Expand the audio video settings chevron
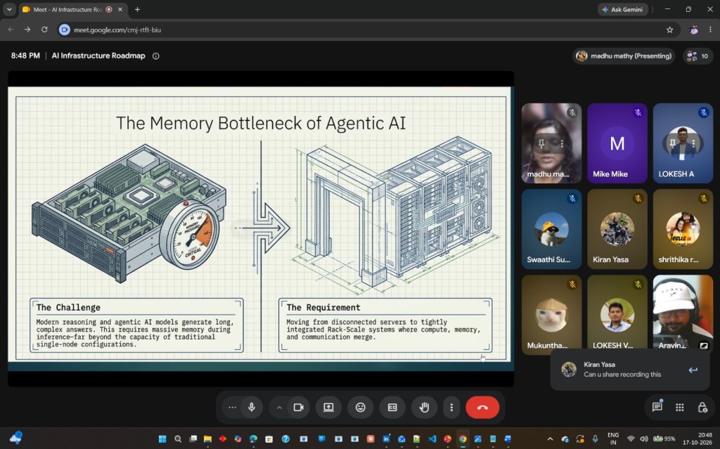Image resolution: width=720 pixels, height=449 pixels. (278, 408)
